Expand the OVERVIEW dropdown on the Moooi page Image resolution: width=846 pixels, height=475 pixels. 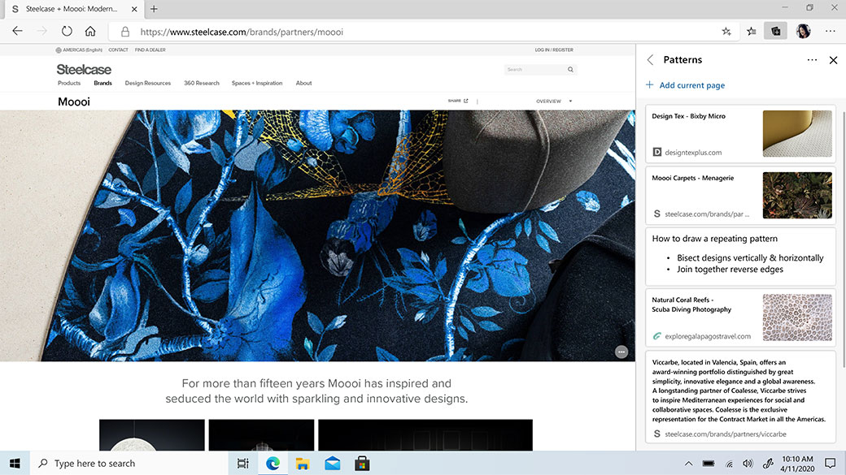coord(553,101)
